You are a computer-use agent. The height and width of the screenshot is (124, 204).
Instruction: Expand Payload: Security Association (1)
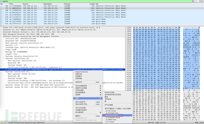[x=4, y=56]
